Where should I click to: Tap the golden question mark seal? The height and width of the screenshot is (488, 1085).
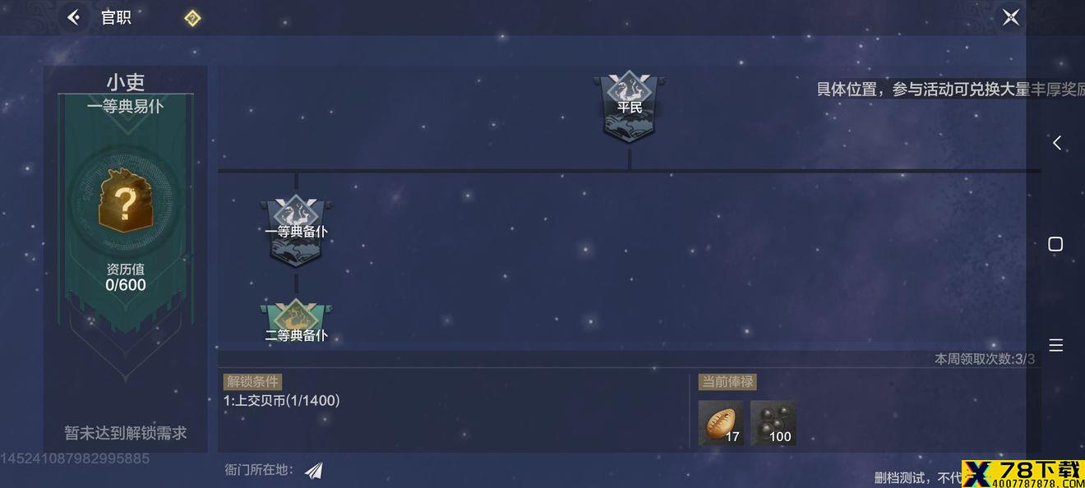[x=126, y=200]
